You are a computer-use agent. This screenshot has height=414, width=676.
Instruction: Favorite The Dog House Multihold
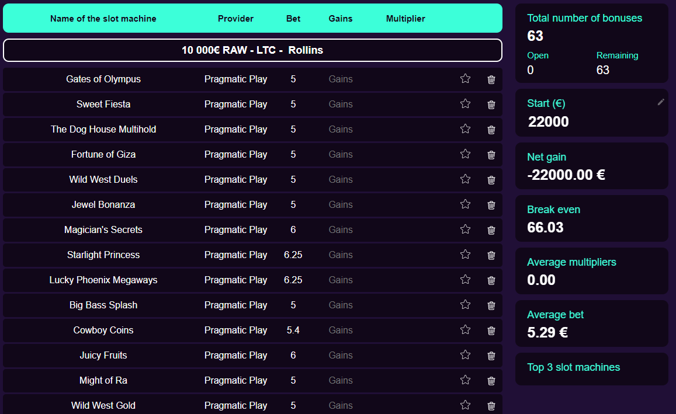(x=465, y=128)
